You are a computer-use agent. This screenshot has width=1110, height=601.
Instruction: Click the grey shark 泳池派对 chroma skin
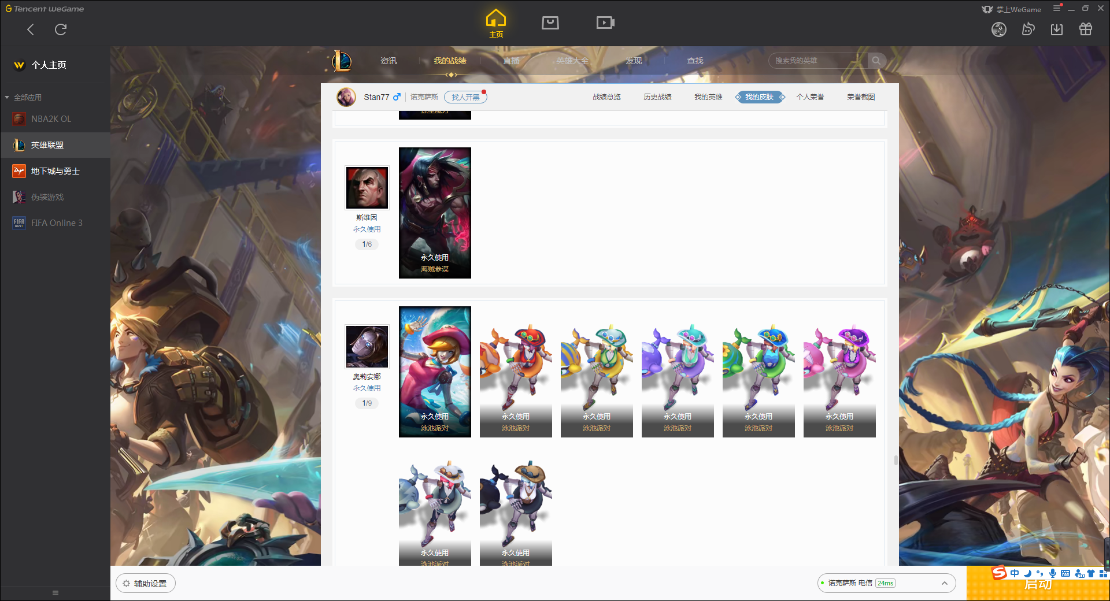click(435, 513)
